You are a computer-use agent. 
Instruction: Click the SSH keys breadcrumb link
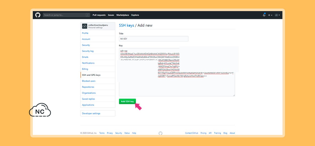pos(127,25)
